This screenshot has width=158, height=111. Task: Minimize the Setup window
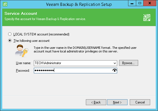132,3
